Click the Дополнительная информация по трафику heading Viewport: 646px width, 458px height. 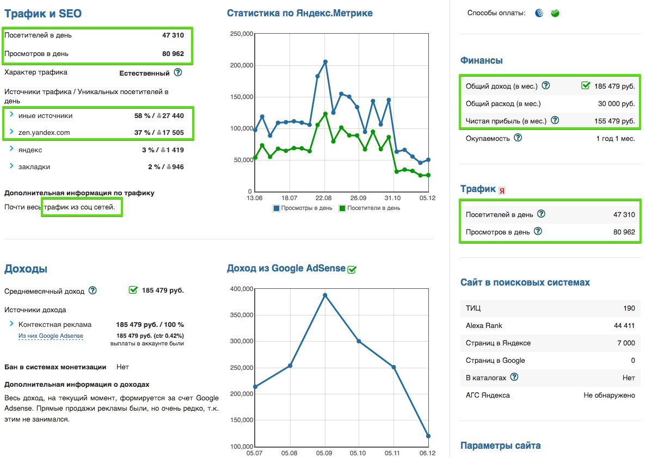click(x=79, y=193)
